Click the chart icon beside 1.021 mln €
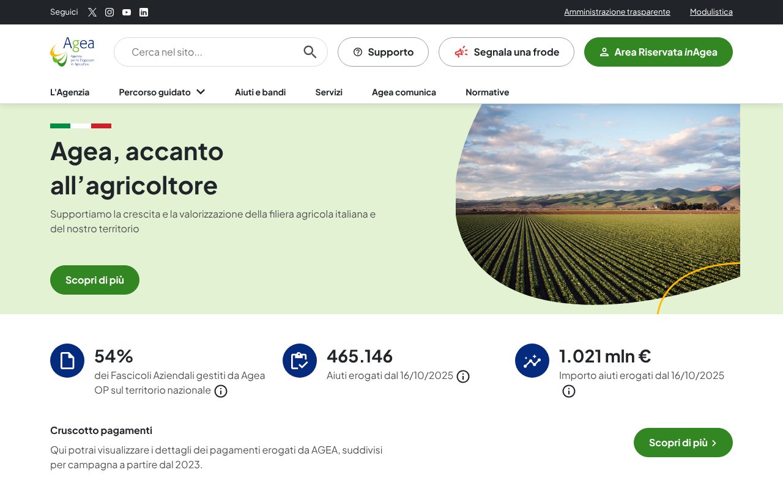The width and height of the screenshot is (783, 489). coord(532,361)
